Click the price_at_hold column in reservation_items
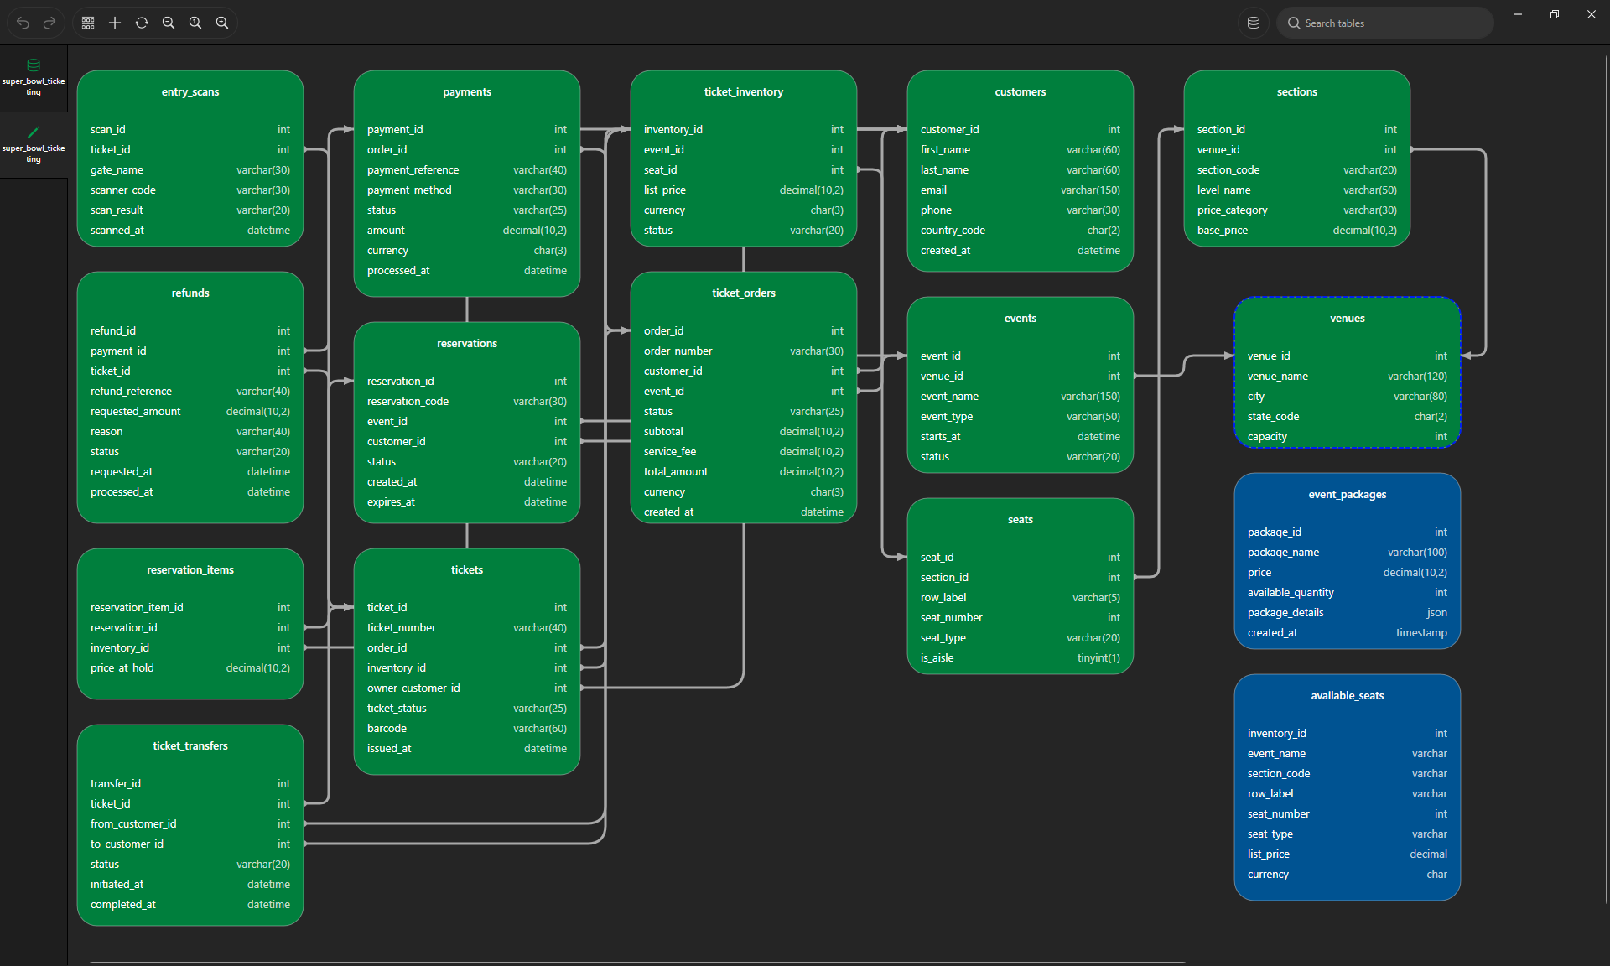The height and width of the screenshot is (966, 1610). coord(190,668)
